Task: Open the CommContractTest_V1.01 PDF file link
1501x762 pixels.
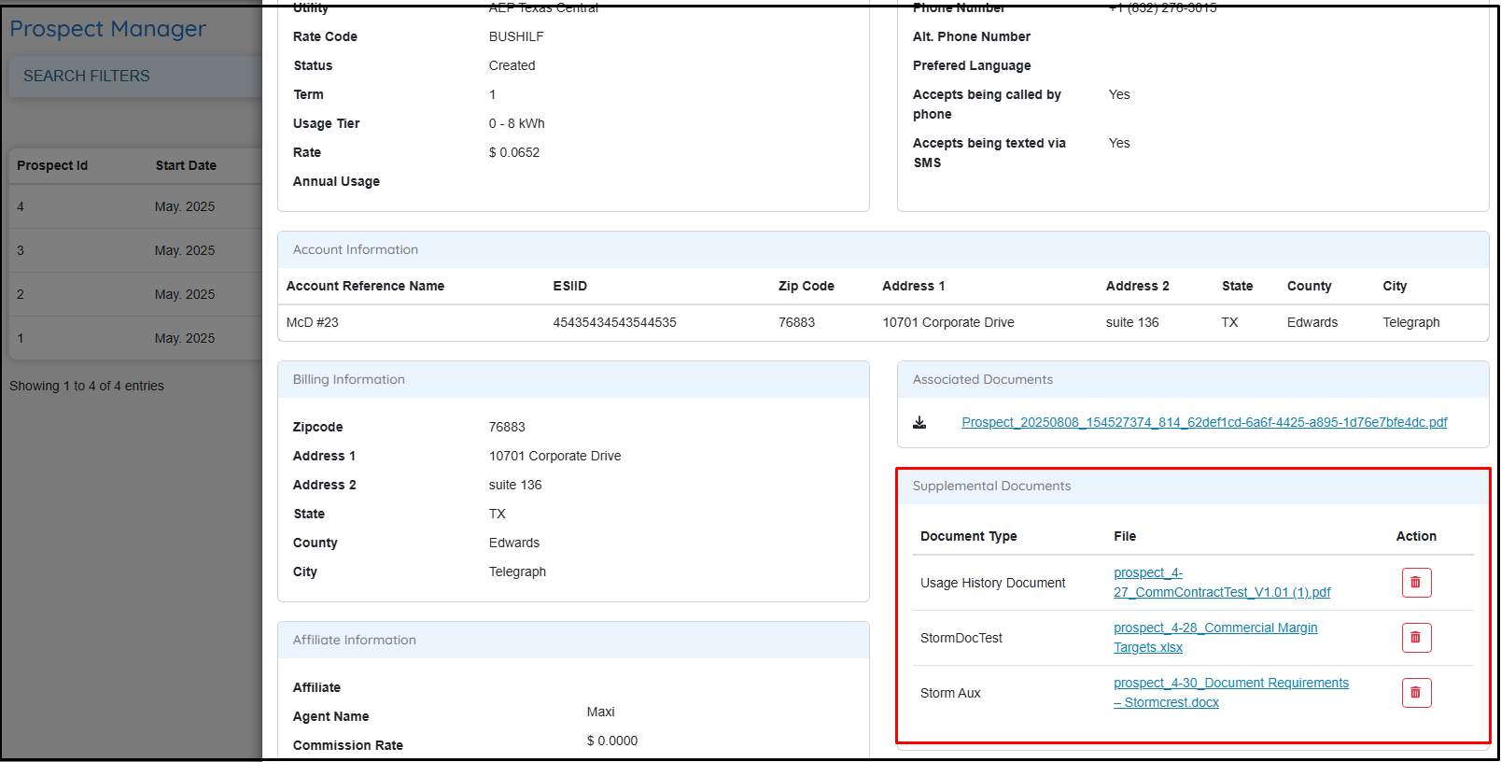Action: (1221, 592)
